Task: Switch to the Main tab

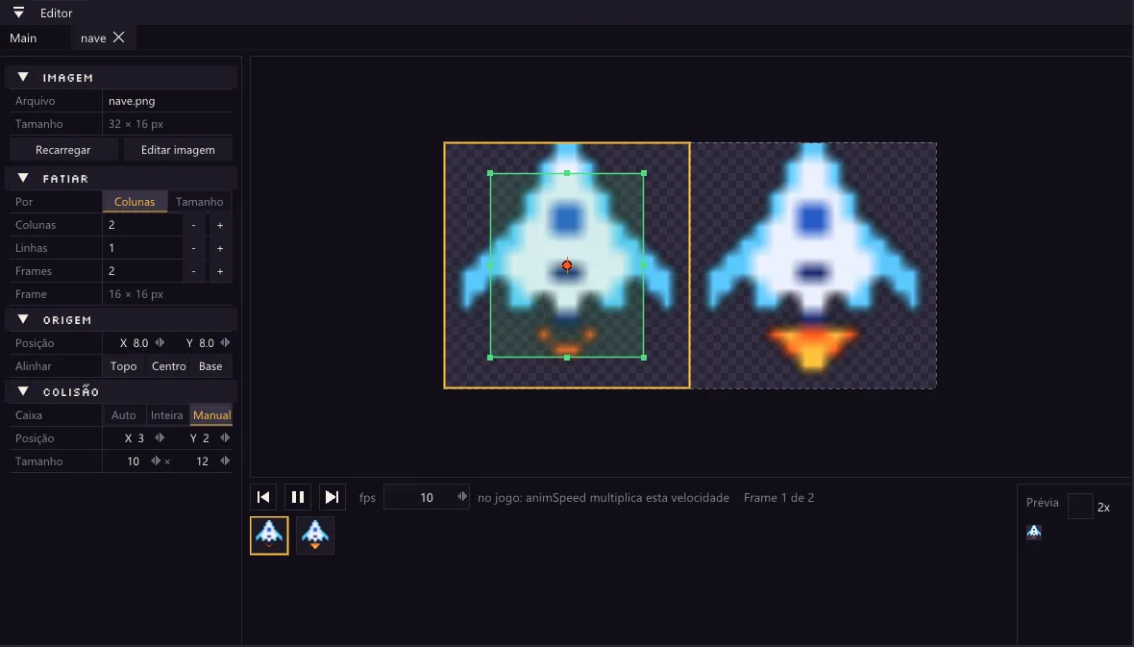Action: (x=23, y=37)
